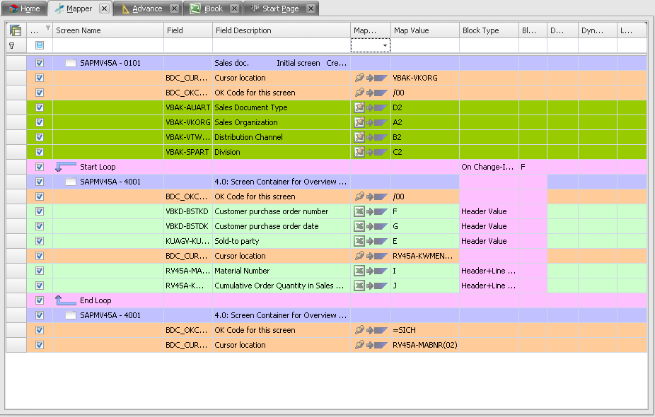Click mapping icon for =SICH OK Code row
Image resolution: width=655 pixels, height=417 pixels.
click(x=371, y=330)
